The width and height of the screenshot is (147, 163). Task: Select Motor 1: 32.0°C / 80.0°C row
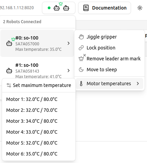(x=39, y=99)
